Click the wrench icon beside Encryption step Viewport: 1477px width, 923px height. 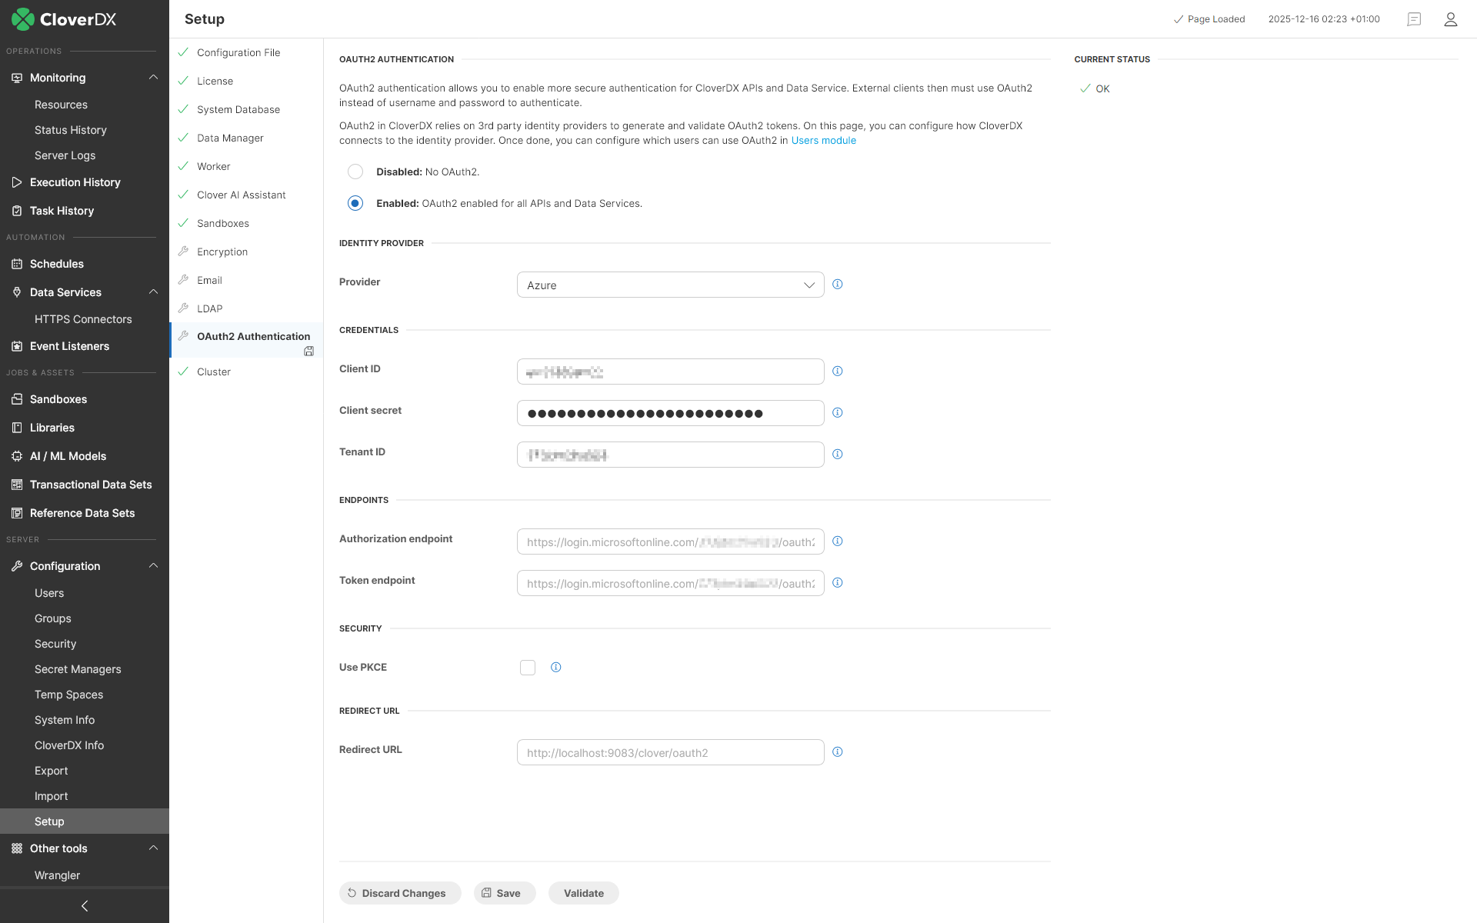point(183,251)
